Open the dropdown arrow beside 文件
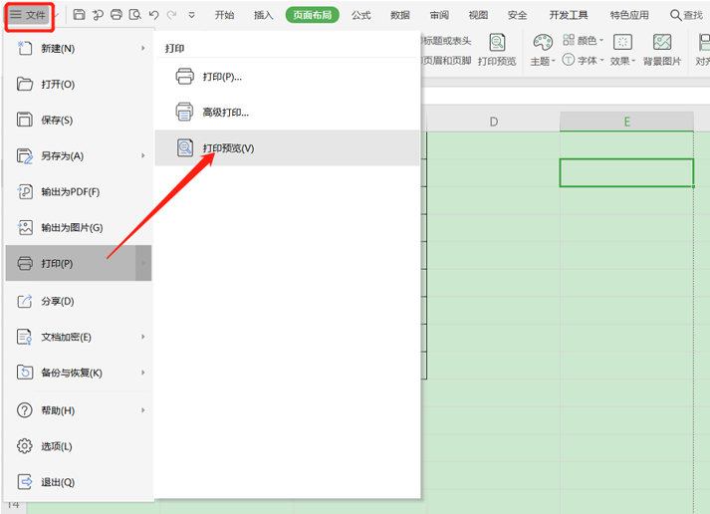The height and width of the screenshot is (514, 710). point(56,15)
